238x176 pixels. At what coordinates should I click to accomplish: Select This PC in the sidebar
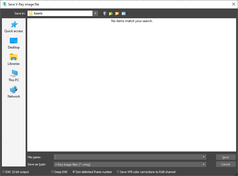(x=13, y=75)
